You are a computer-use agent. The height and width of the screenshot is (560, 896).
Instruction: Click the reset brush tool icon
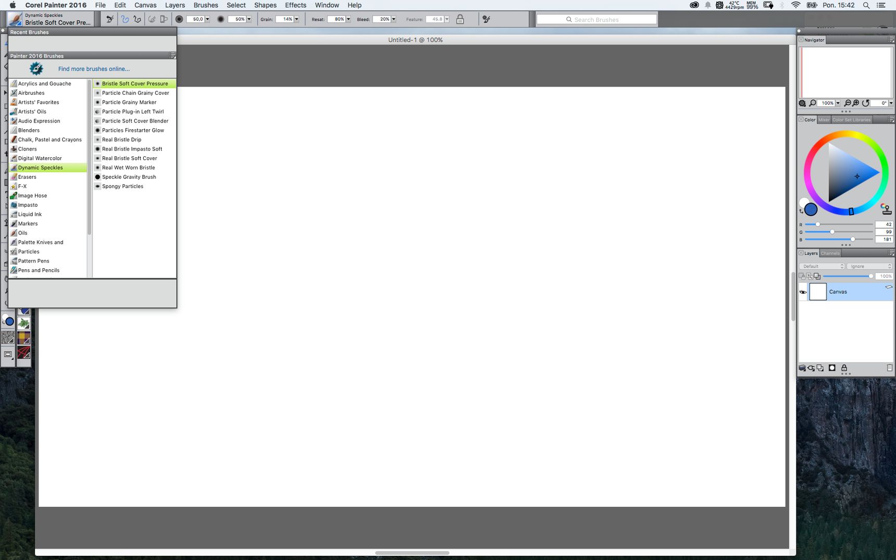coord(110,19)
